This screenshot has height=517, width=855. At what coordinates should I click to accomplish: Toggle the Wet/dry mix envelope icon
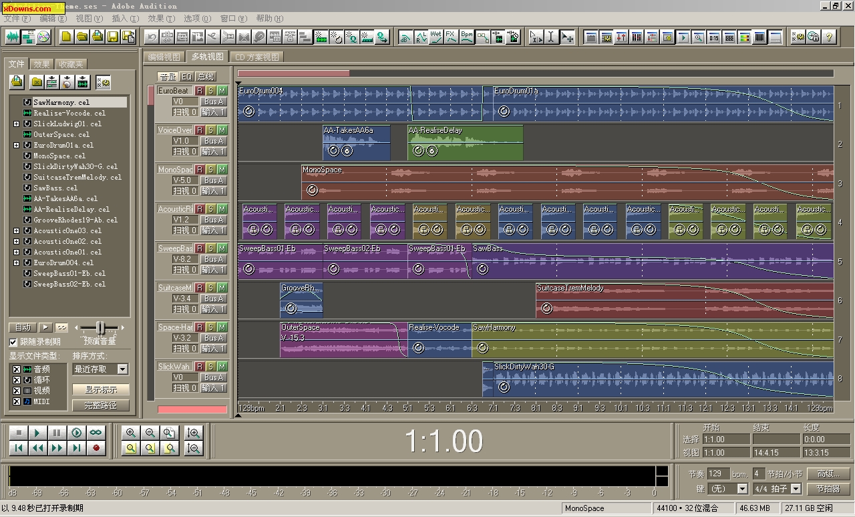[436, 37]
